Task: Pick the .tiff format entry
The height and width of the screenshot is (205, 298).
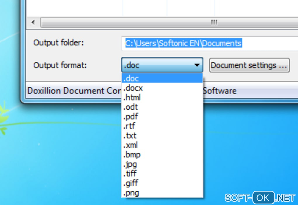Action: [x=162, y=173]
